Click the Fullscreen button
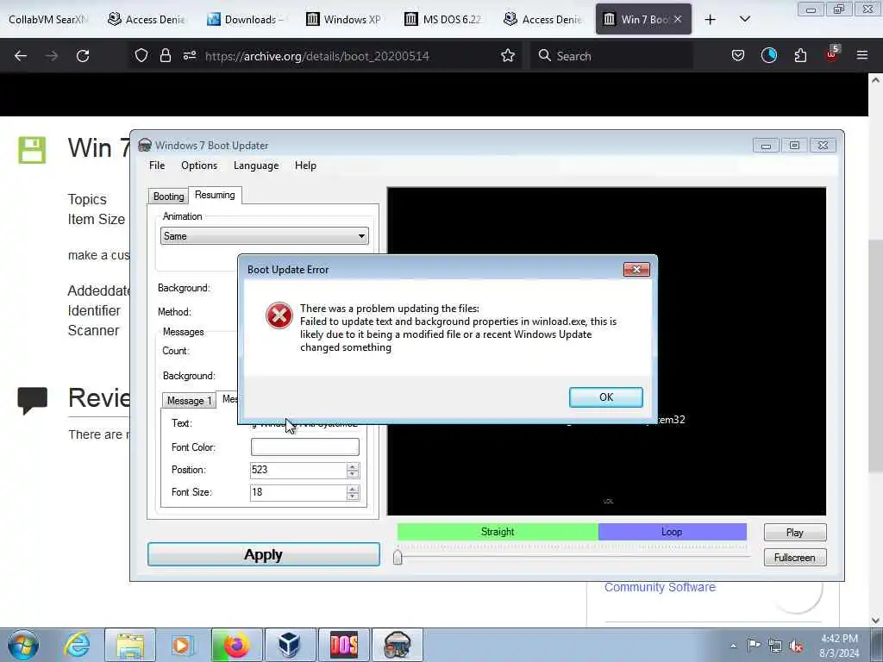The height and width of the screenshot is (662, 883). tap(794, 558)
